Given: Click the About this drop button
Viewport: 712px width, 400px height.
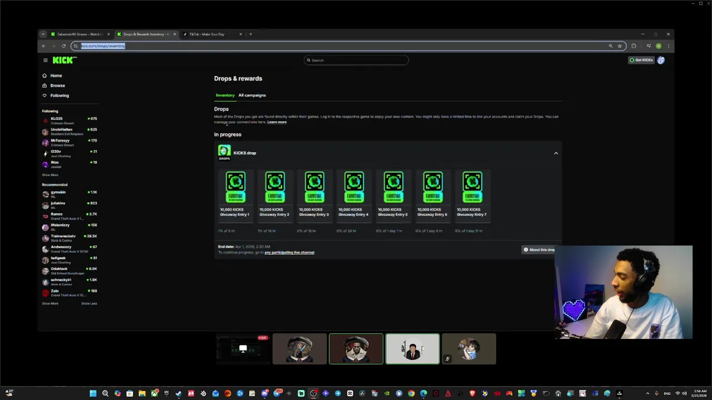Looking at the screenshot, I should [538, 249].
